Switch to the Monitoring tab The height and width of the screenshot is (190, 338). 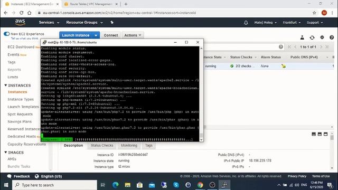pyautogui.click(x=129, y=146)
